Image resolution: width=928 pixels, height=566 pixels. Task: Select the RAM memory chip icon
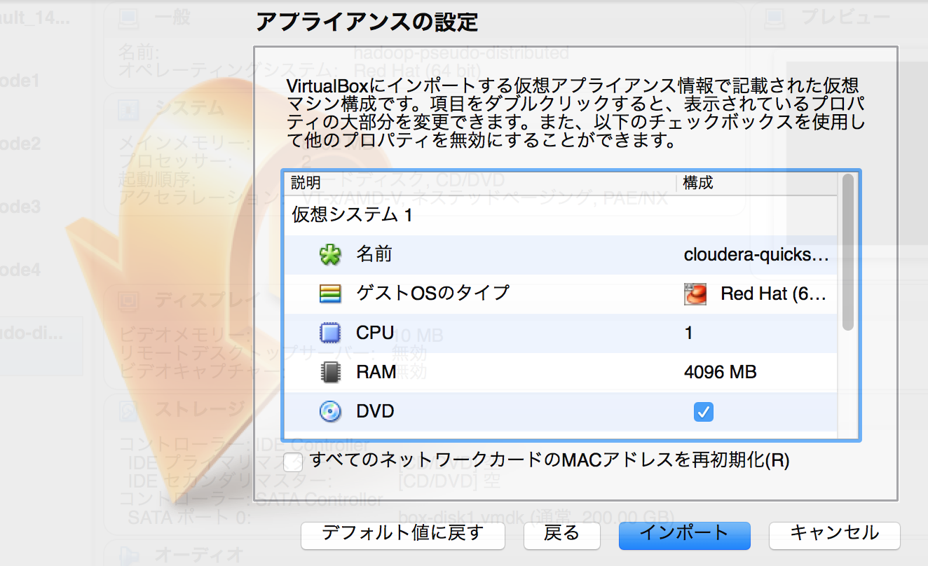click(329, 372)
